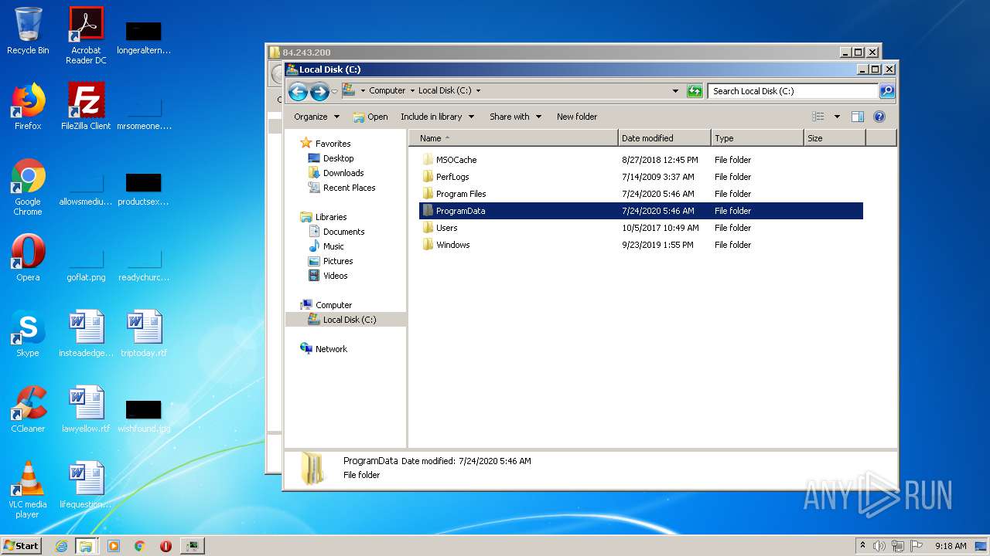Select the Program Files folder
The image size is (990, 556).
[640, 194]
